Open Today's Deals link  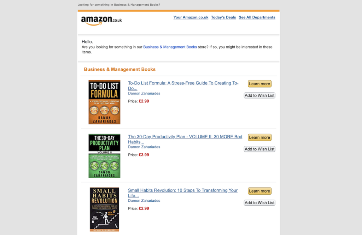click(x=223, y=17)
